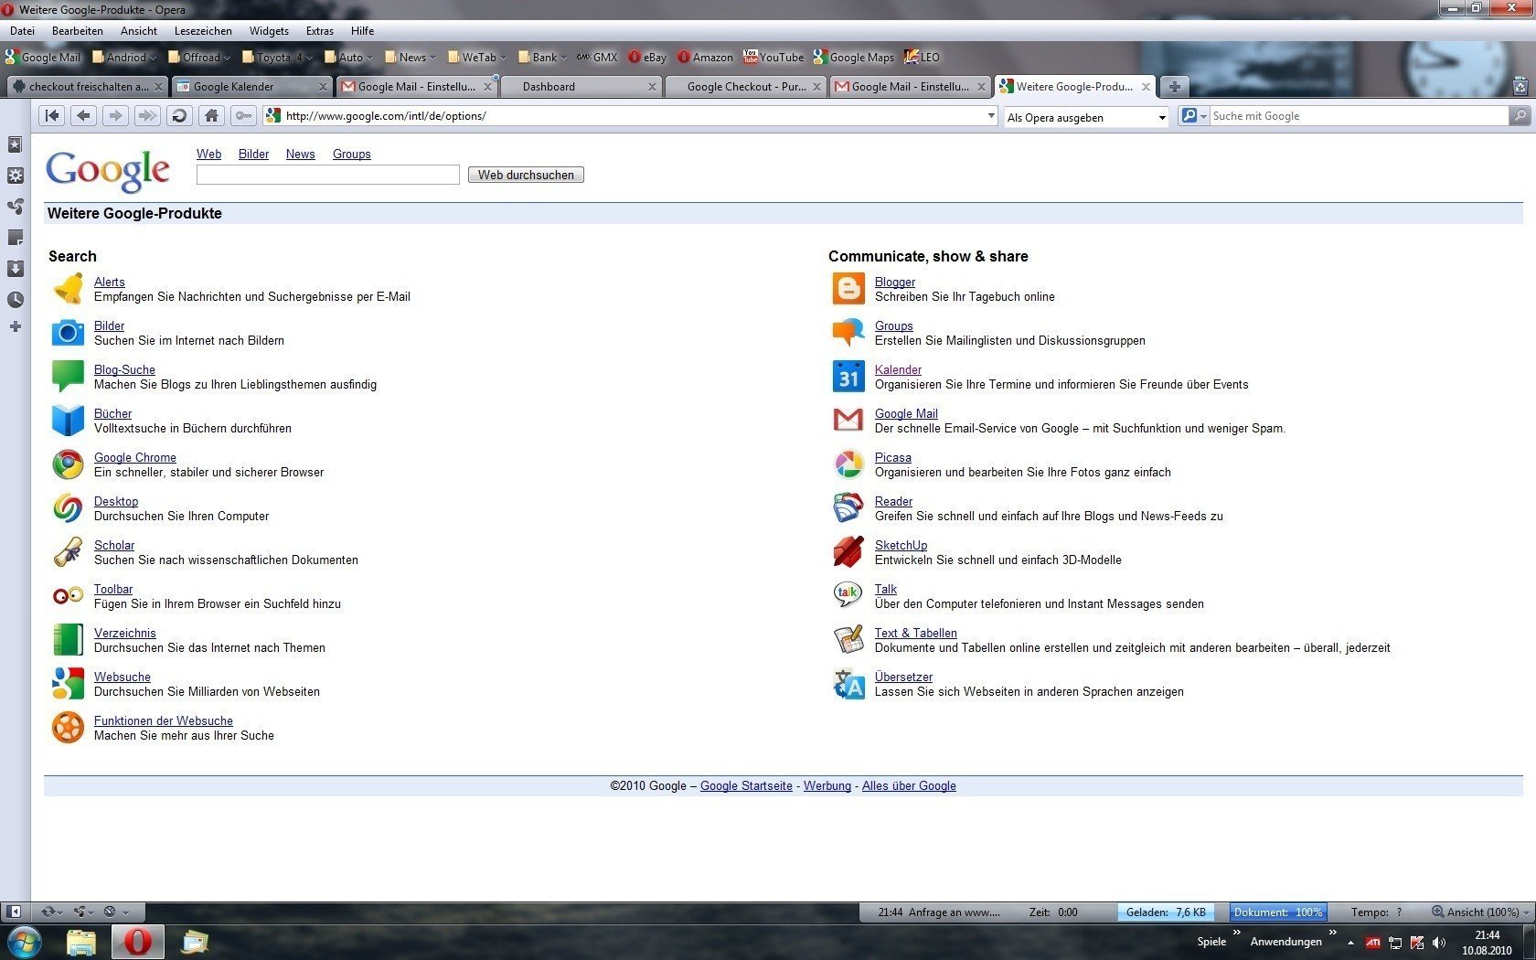Click the Picasa pinwheel icon
This screenshot has width=1536, height=960.
pos(848,464)
